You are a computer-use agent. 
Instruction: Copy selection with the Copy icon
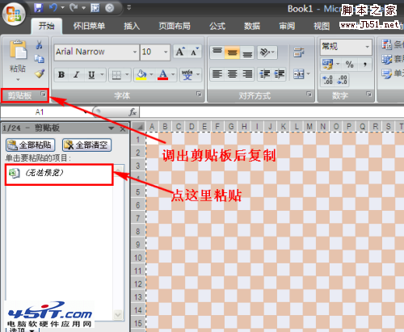(40, 59)
